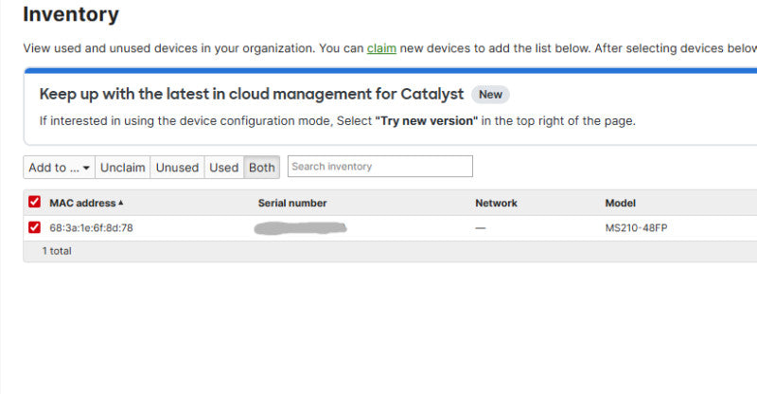This screenshot has height=394, width=757.
Task: Sort table by Network column header
Action: click(x=496, y=203)
